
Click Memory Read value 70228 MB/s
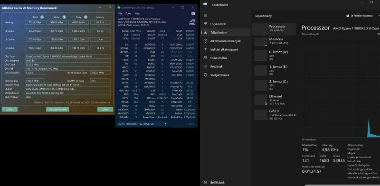[x=35, y=22]
